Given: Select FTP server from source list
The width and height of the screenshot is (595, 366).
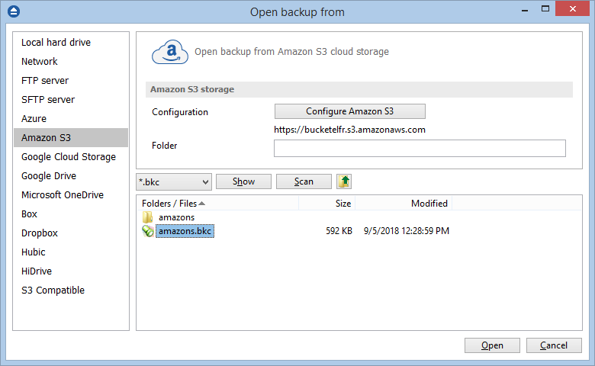Looking at the screenshot, I should point(45,81).
